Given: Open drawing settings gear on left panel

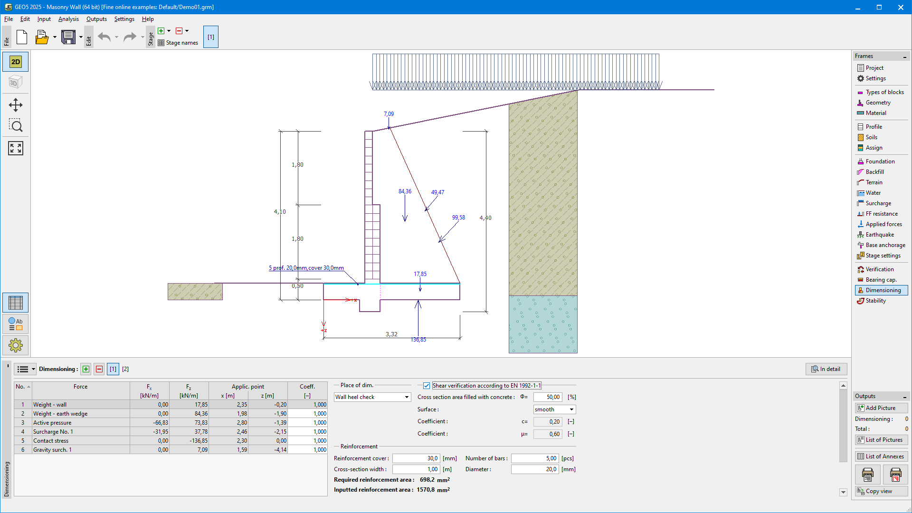Looking at the screenshot, I should click(x=16, y=345).
